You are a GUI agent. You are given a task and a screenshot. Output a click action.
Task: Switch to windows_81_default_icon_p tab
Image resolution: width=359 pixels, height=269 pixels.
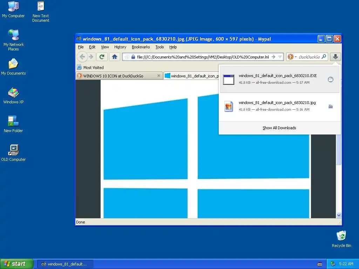tap(191, 76)
